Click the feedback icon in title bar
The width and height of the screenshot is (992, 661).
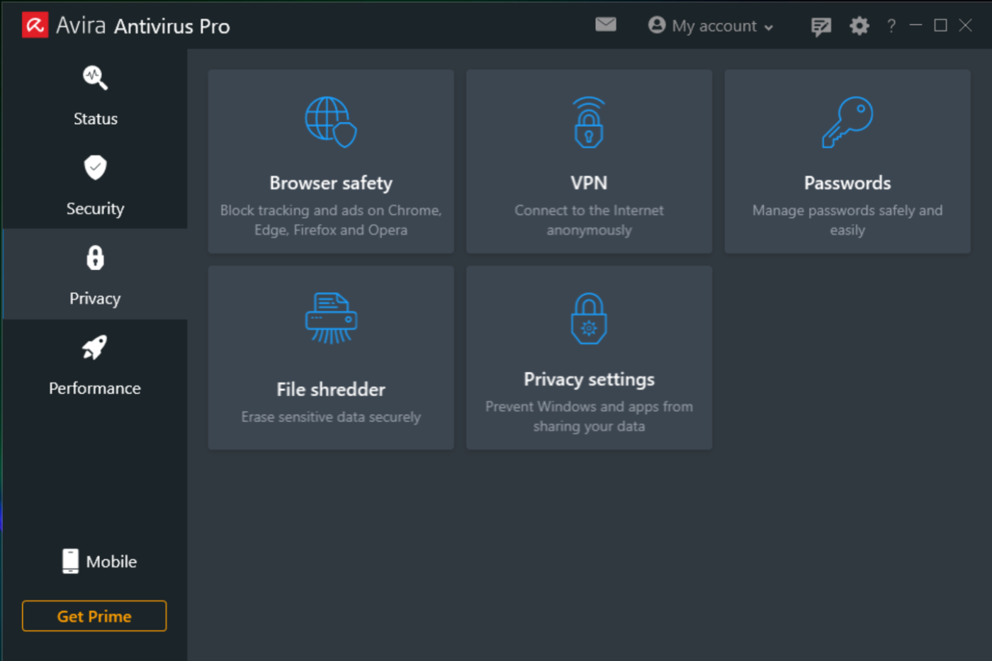(821, 25)
